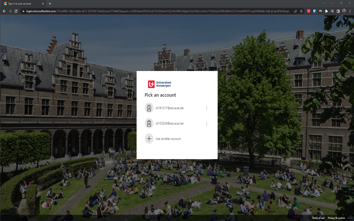Open the Extensions puzzle piece menu
The image size is (354, 221).
click(326, 11)
